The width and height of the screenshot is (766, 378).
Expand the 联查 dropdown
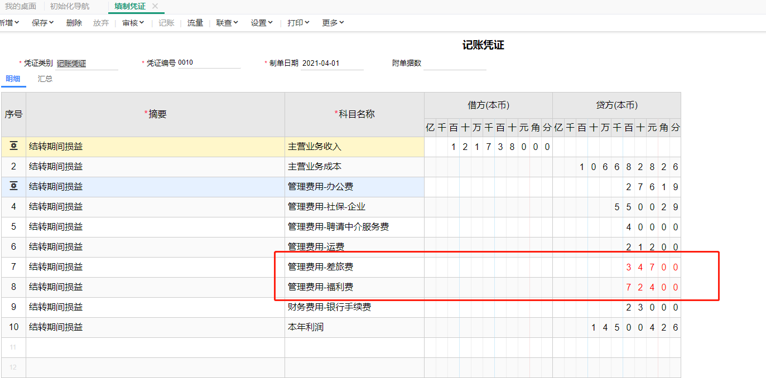[x=227, y=23]
